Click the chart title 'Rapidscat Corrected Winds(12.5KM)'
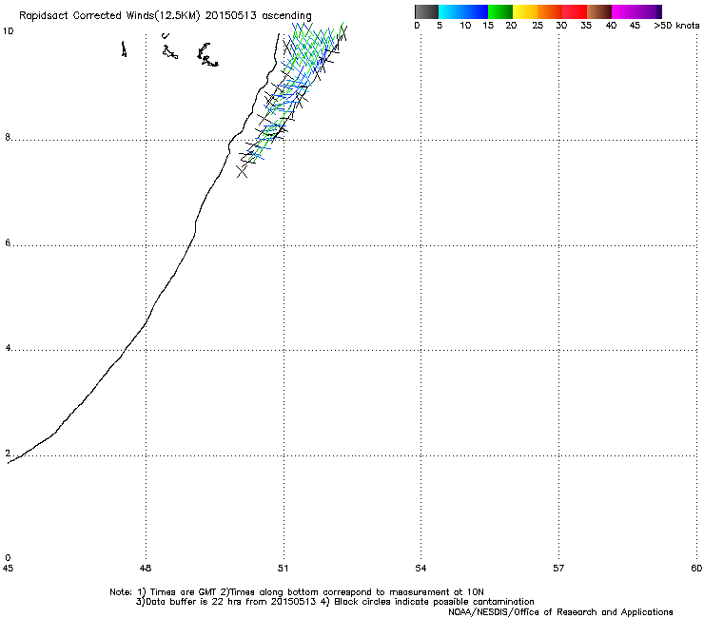The width and height of the screenshot is (704, 618). point(109,16)
